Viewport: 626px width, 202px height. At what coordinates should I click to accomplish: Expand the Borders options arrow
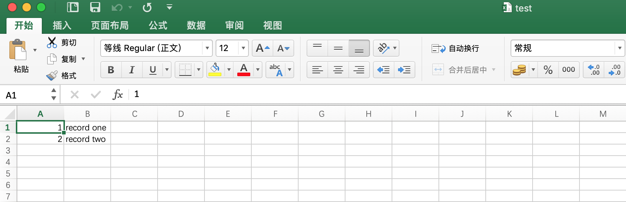tap(199, 70)
